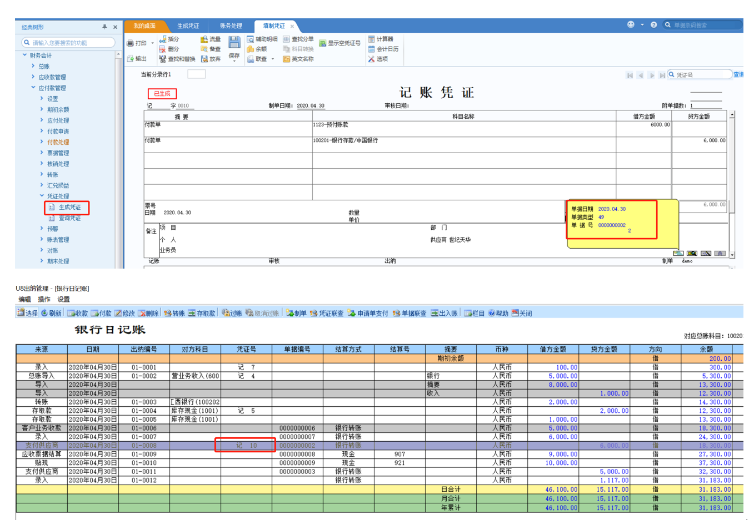749x520 pixels.
Task: Click 显示空凭证号 show empty voucher numbers
Action: pos(339,43)
